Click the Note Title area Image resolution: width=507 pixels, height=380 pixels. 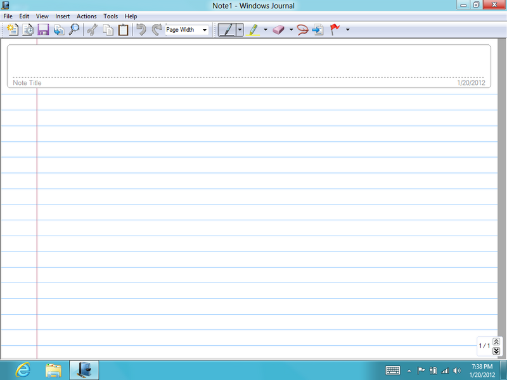[27, 83]
